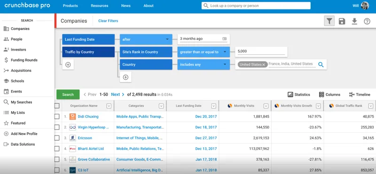
Task: Open the 'includes any' dropdown
Action: 204,65
